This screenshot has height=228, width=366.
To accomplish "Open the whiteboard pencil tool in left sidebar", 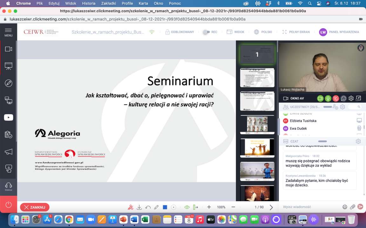I will click(x=9, y=83).
